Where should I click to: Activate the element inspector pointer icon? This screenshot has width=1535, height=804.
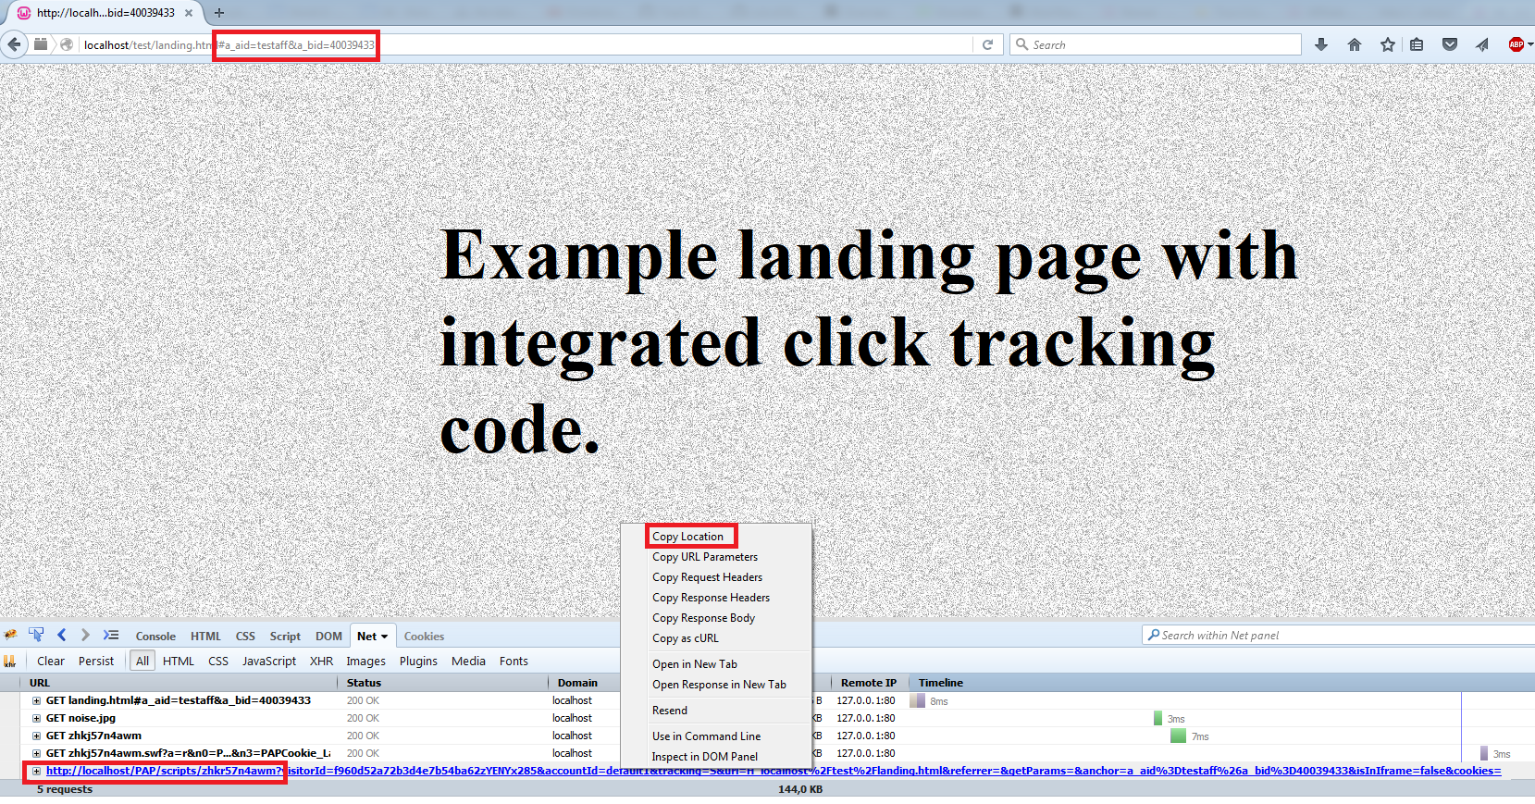coord(36,635)
